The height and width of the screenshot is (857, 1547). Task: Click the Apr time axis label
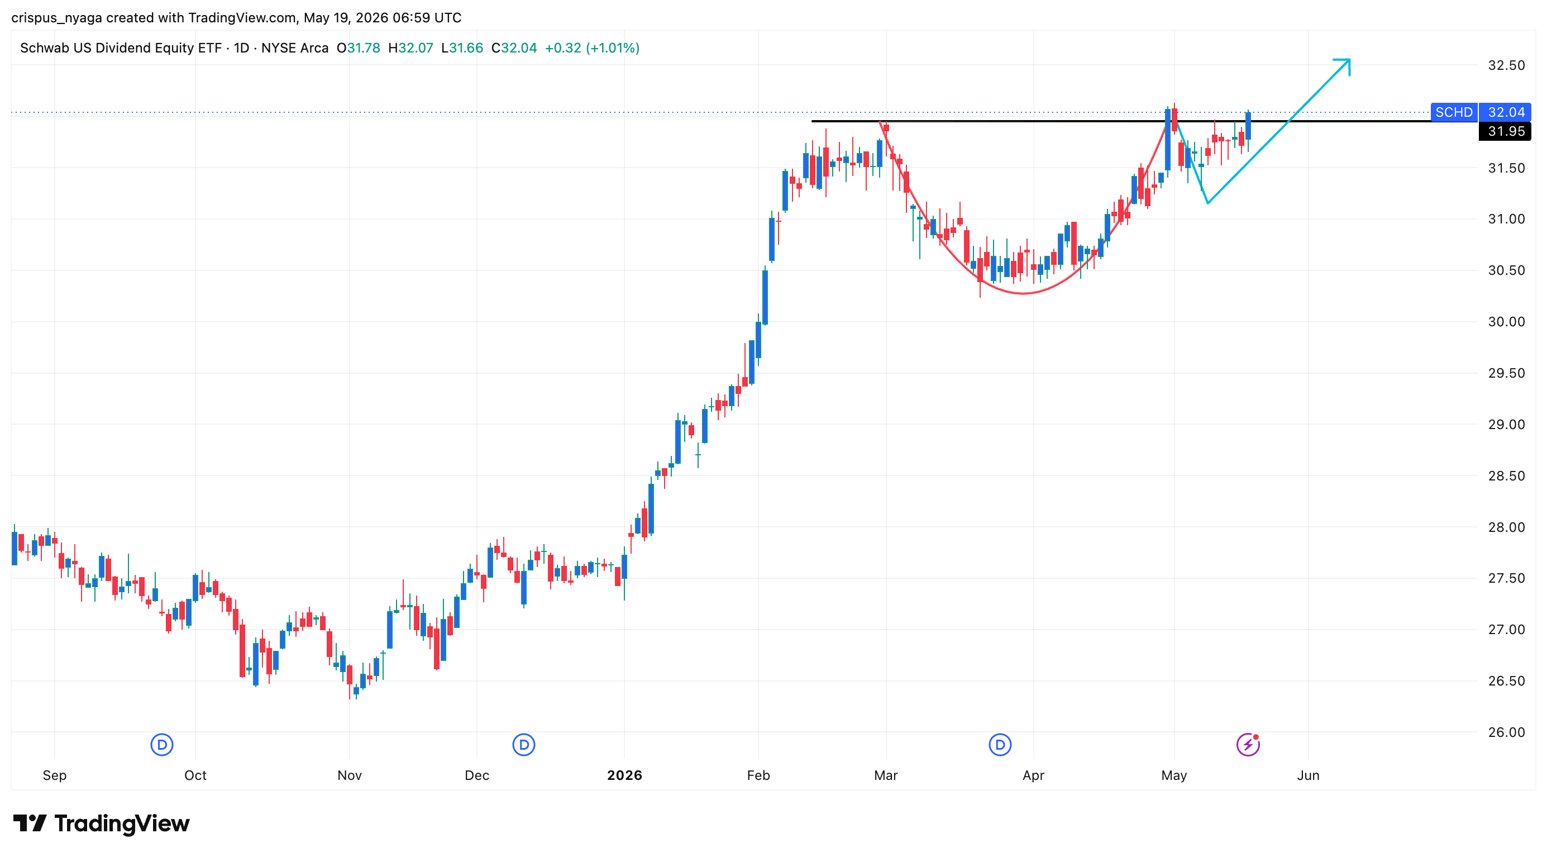pyautogui.click(x=1034, y=775)
